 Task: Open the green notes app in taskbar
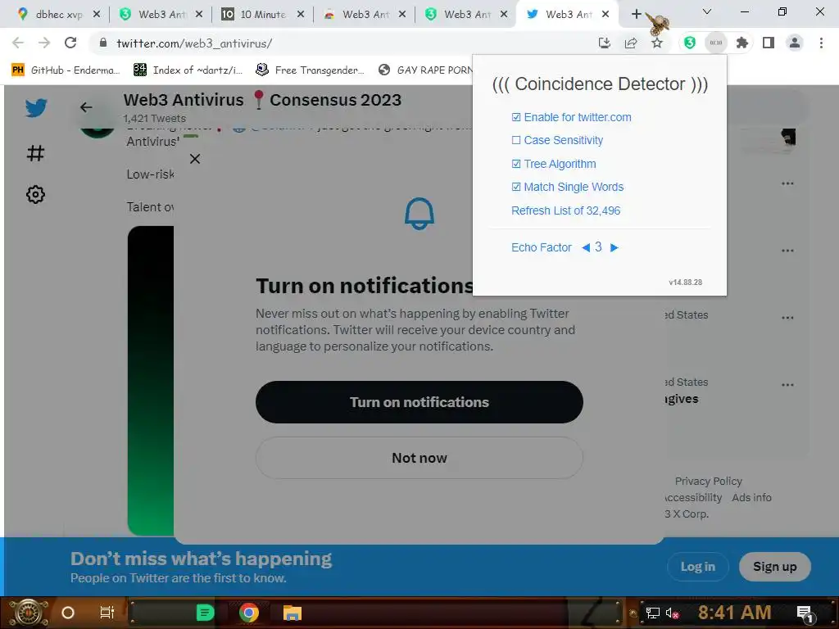point(205,613)
